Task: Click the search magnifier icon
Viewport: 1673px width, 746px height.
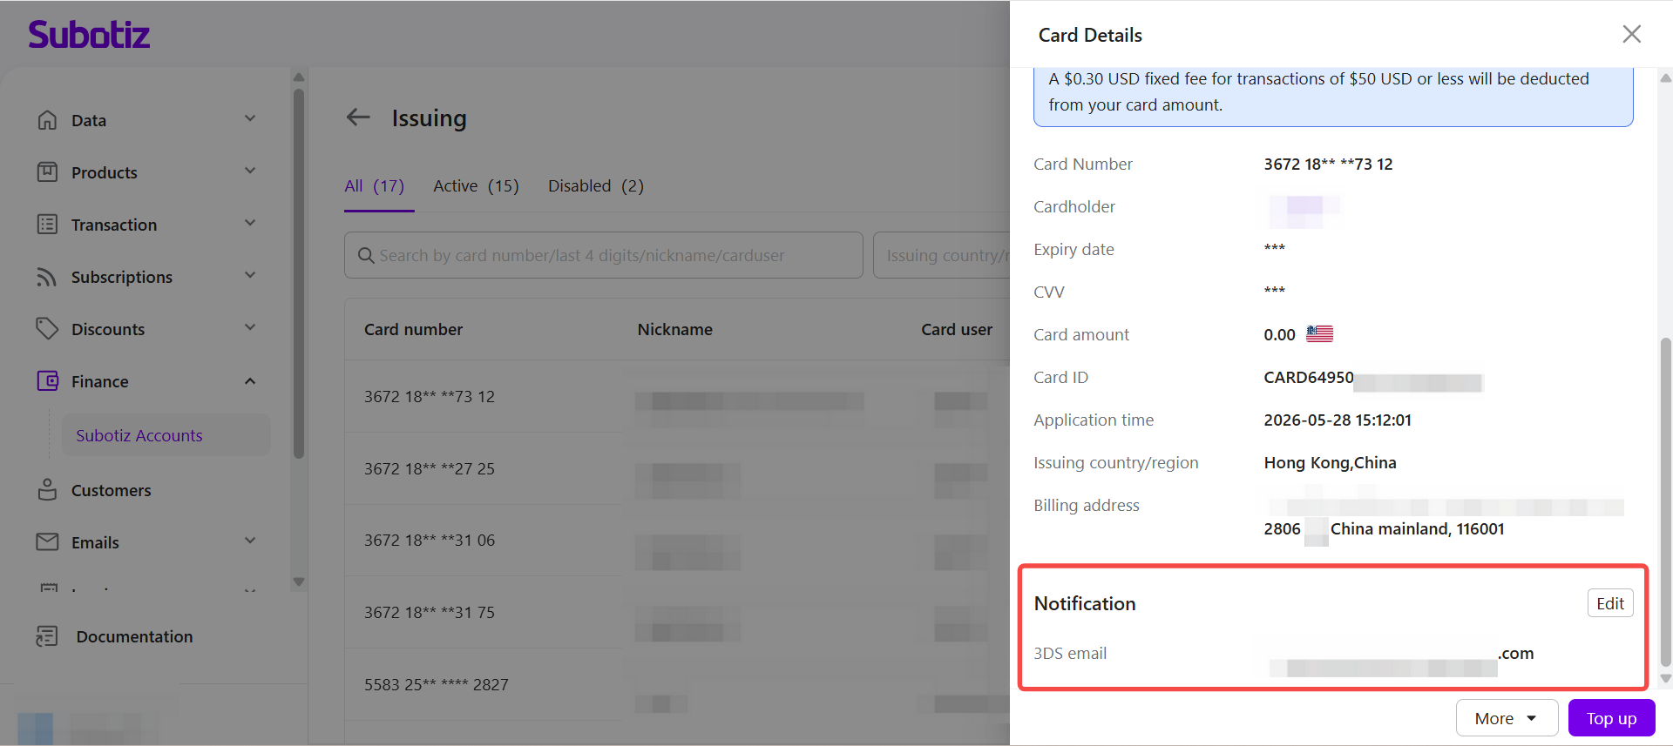Action: pyautogui.click(x=367, y=255)
